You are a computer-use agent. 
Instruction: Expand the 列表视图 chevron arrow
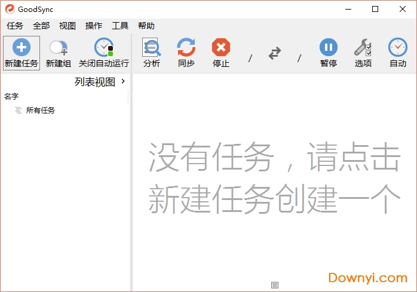click(123, 81)
